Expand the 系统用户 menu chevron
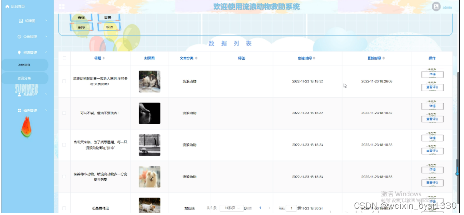Screen dimensions: 464x215 pyautogui.click(x=46, y=94)
